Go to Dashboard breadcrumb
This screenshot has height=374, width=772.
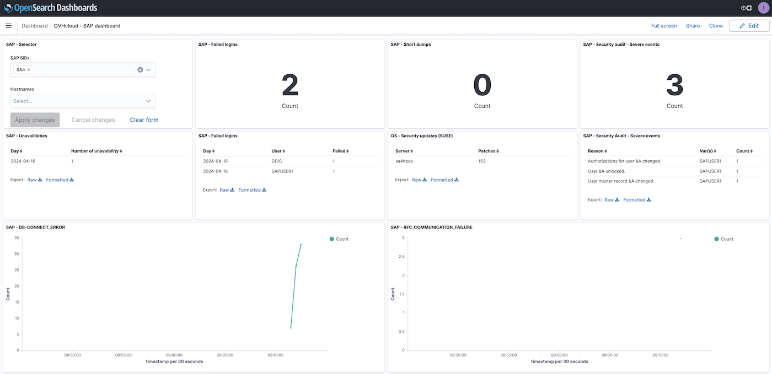tap(35, 26)
